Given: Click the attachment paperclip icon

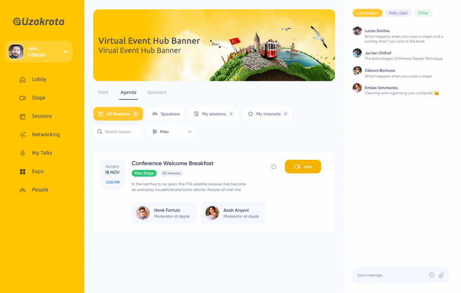Looking at the screenshot, I should click(441, 275).
